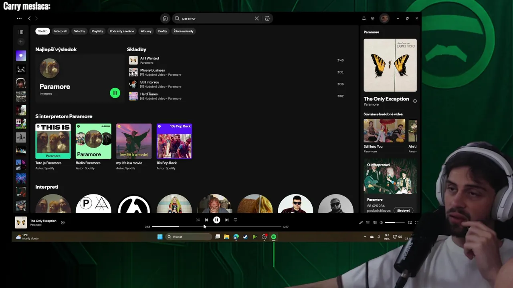Go back with the left arrow
Screen dimensions: 513x288
pyautogui.click(x=29, y=18)
